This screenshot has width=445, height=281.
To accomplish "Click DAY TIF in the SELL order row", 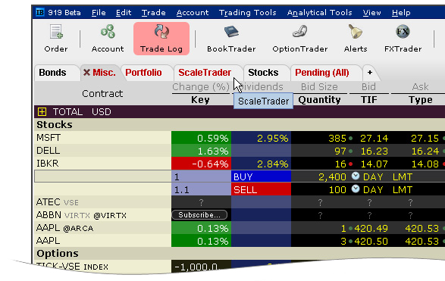I will (373, 189).
